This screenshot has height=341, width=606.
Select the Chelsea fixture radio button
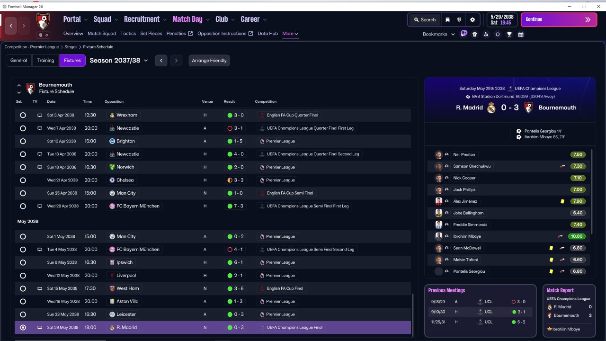point(23,180)
